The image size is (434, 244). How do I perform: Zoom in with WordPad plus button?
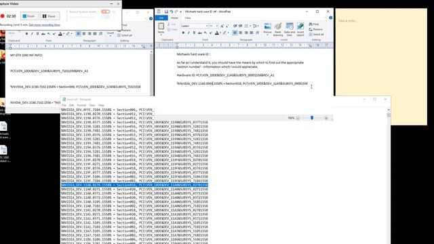[326, 118]
